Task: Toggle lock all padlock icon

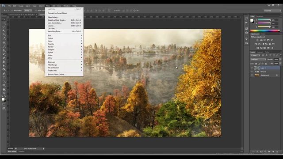Action: tap(266, 64)
